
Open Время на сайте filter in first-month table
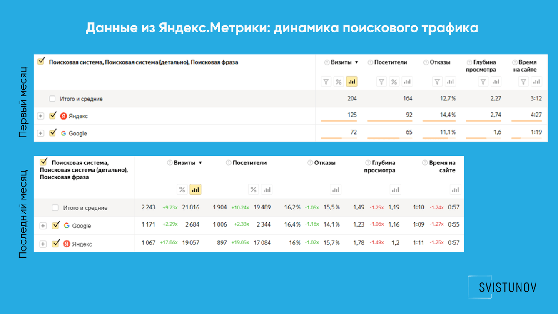524,82
